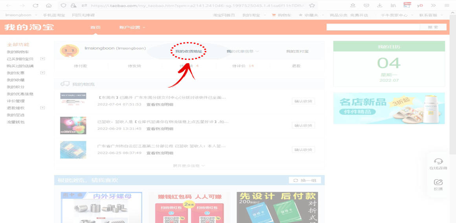The height and width of the screenshot is (223, 456).
Task: Open the 内外牙螺母 product thumbnail
Action: (101, 207)
